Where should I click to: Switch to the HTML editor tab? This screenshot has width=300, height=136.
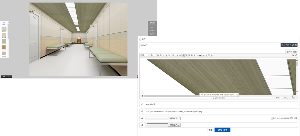point(286,98)
